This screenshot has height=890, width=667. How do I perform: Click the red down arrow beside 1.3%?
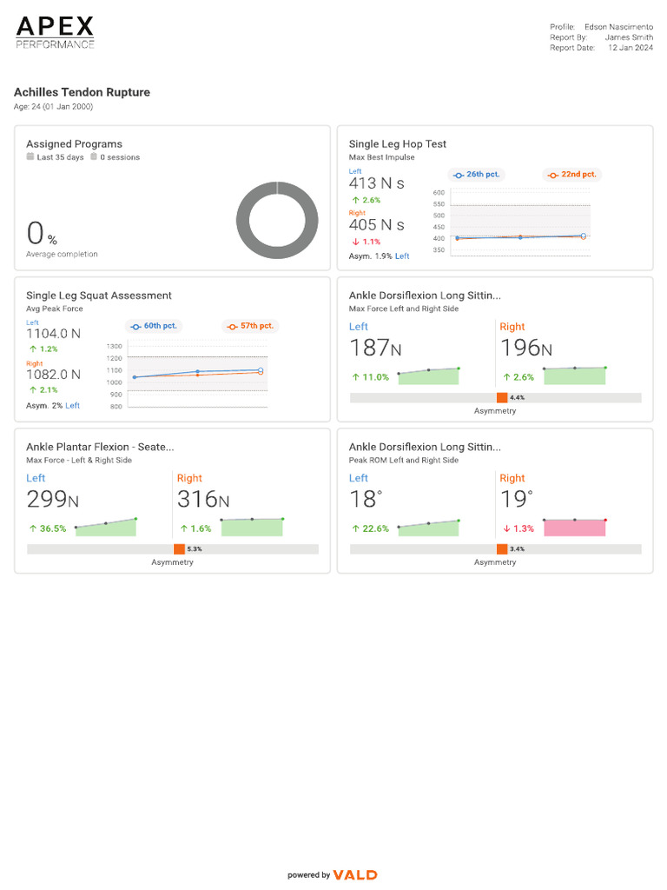point(506,528)
